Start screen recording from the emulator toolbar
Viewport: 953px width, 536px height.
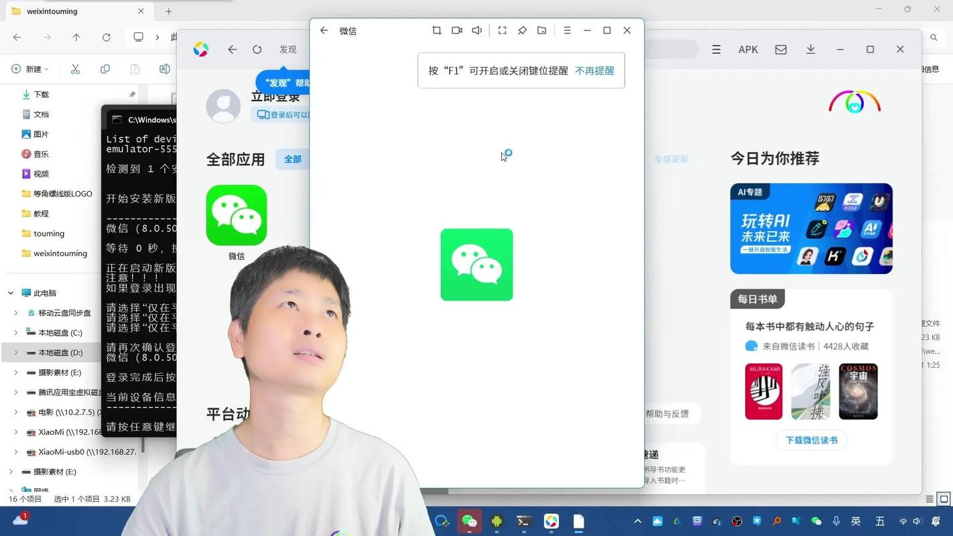coord(456,30)
